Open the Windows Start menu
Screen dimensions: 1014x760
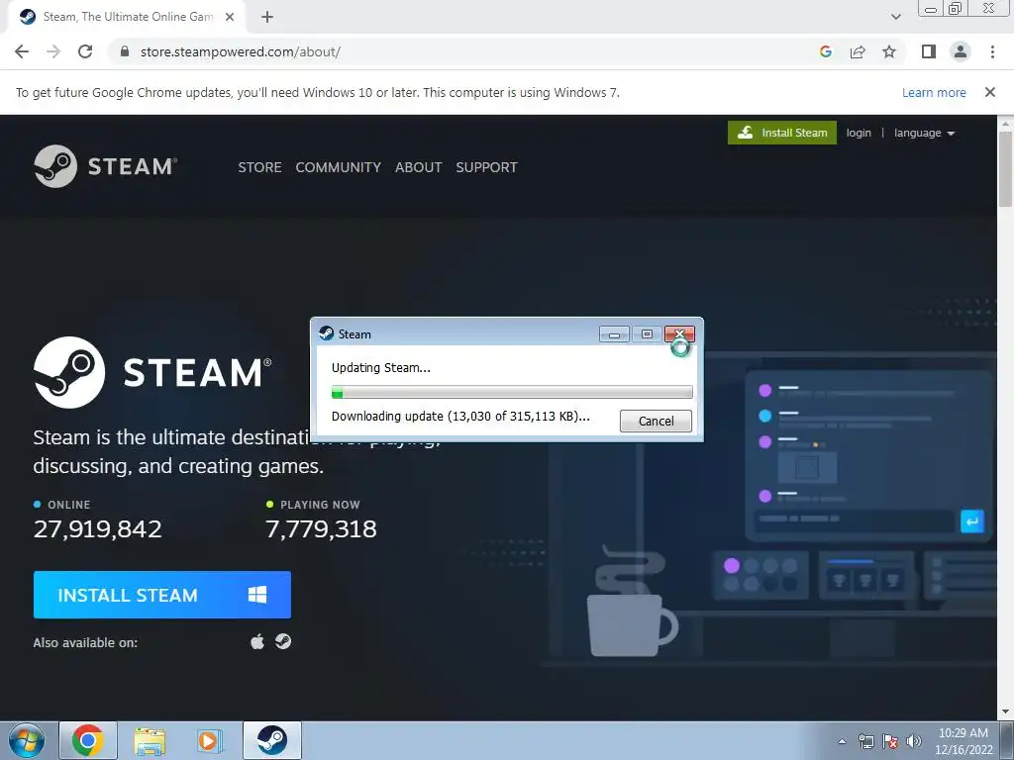pos(26,740)
